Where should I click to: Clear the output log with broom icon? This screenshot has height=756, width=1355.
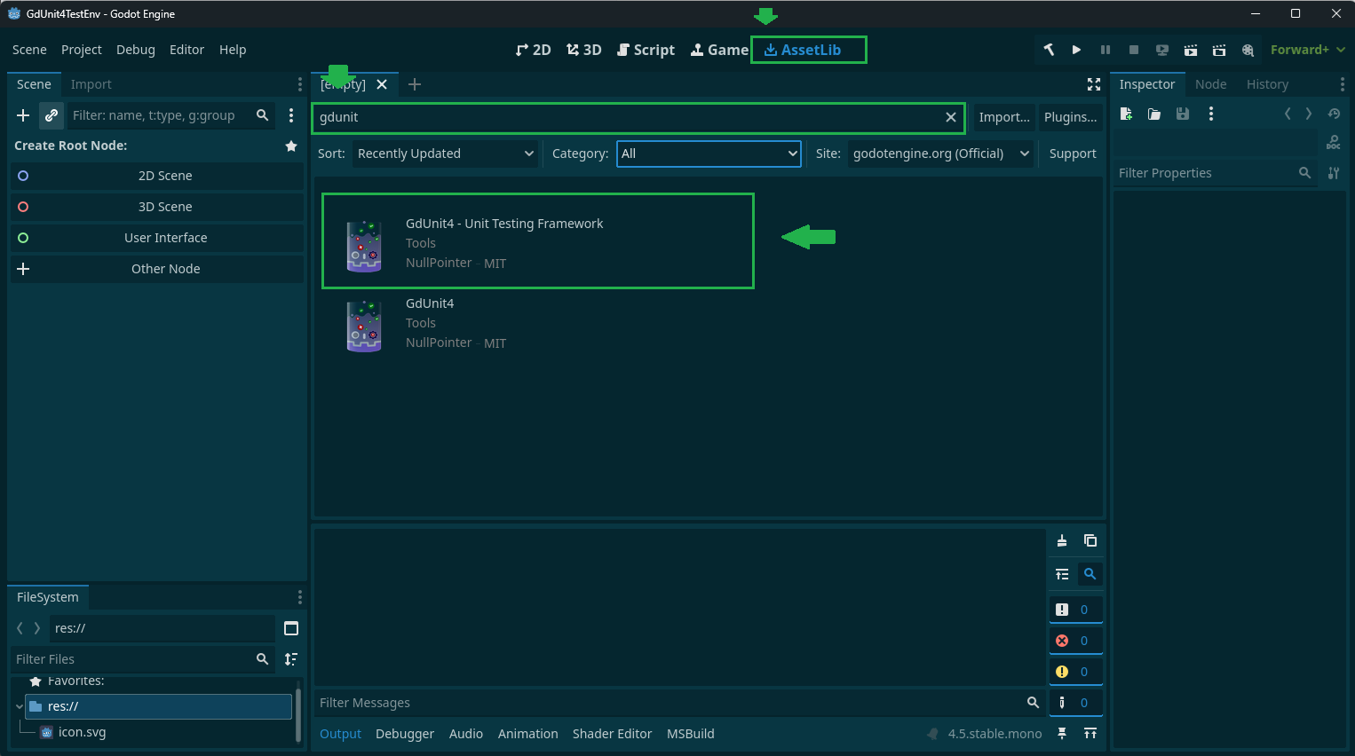(1062, 540)
